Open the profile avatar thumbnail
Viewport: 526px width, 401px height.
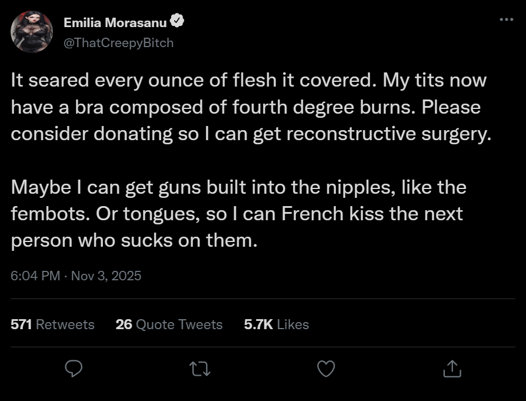point(32,32)
